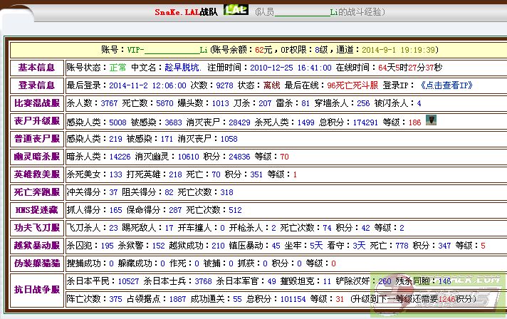Select the 丧尸升级服 row header
Image resolution: width=507 pixels, height=319 pixels.
pyautogui.click(x=36, y=121)
